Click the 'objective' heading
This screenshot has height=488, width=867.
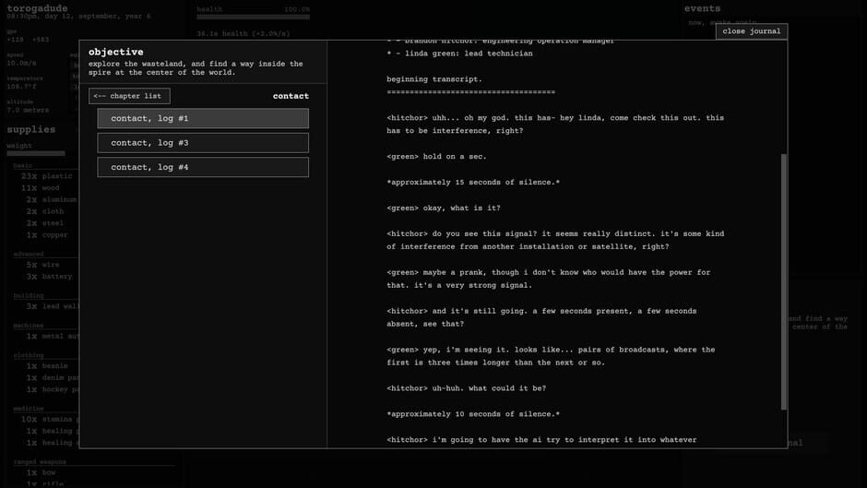coord(116,52)
